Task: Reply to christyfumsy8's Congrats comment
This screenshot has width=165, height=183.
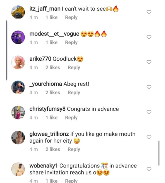Action: pyautogui.click(x=71, y=117)
